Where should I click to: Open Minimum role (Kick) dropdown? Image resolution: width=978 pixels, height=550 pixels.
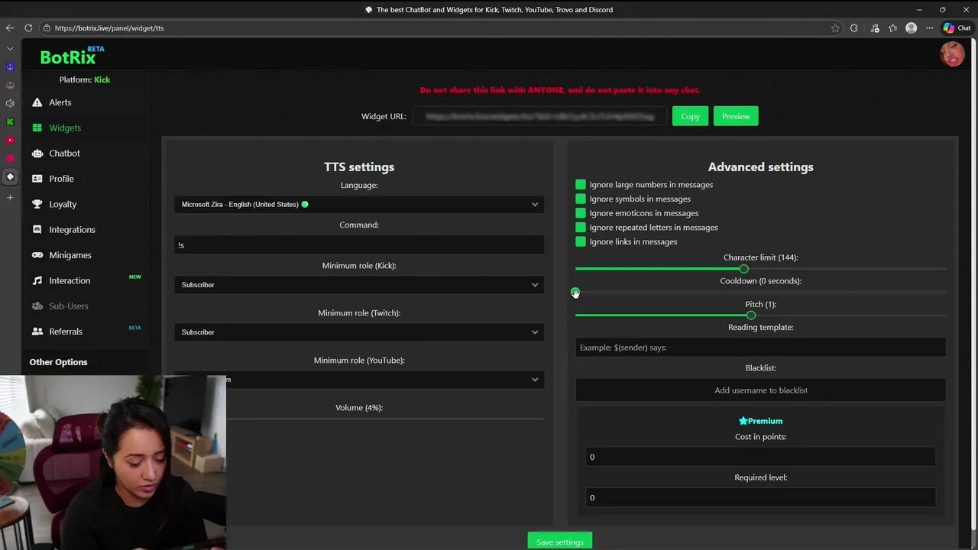tap(359, 285)
